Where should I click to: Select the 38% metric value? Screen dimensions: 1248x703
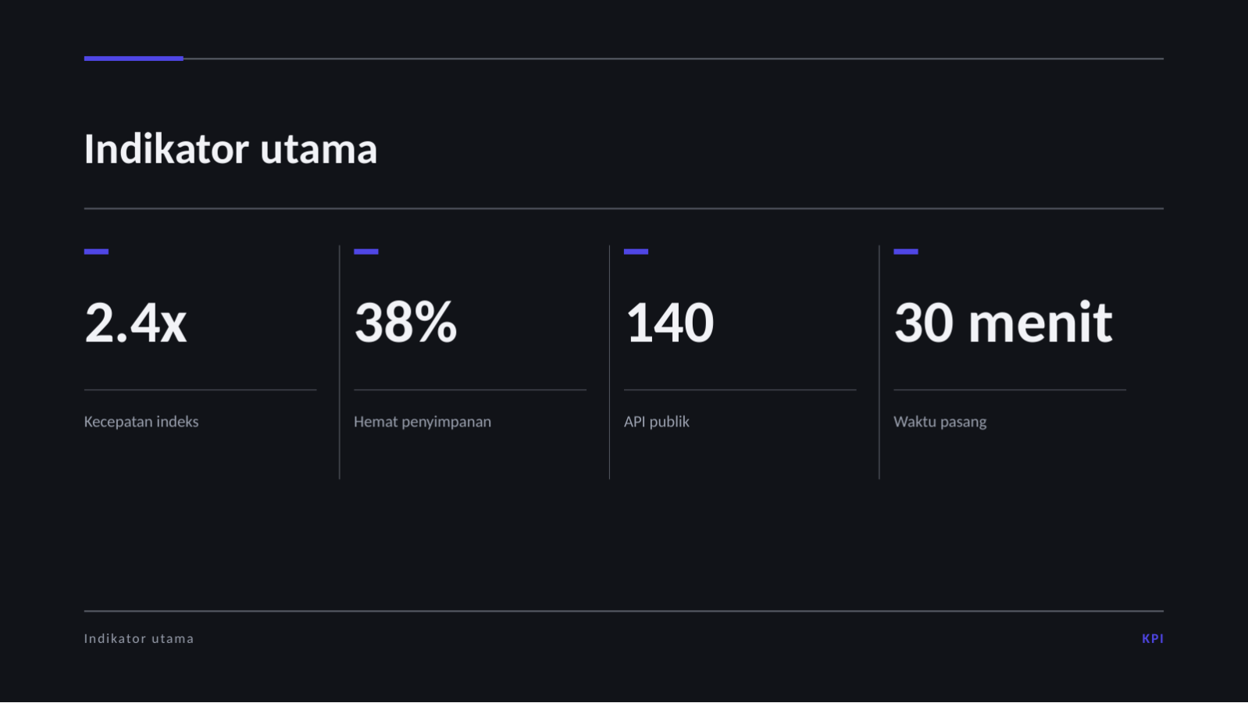click(x=405, y=322)
